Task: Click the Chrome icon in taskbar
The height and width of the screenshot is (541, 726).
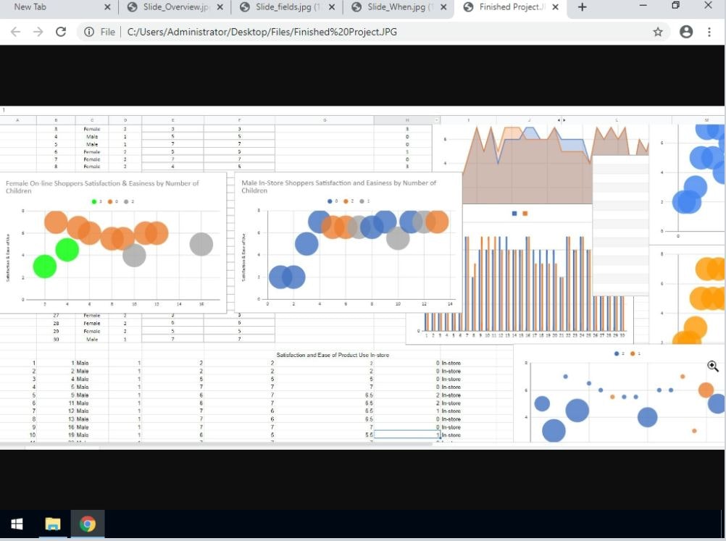Action: pyautogui.click(x=88, y=524)
